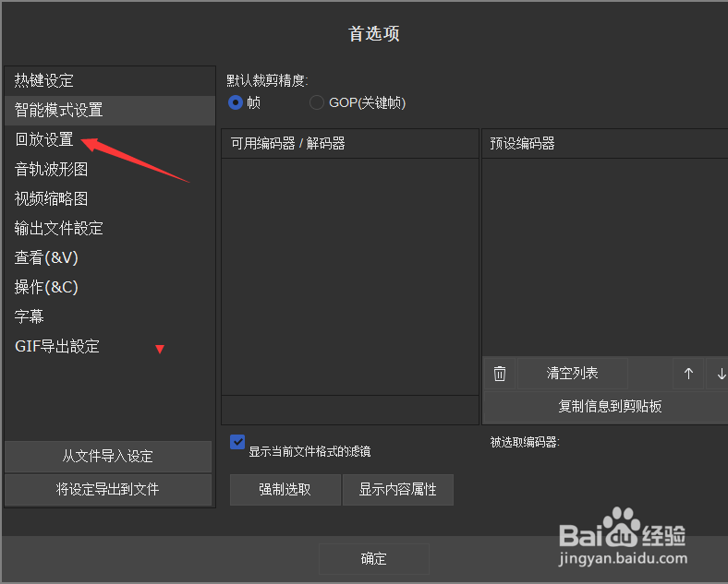Viewport: 728px width, 584px height.
Task: Select the 帧 radio button
Action: 236,102
